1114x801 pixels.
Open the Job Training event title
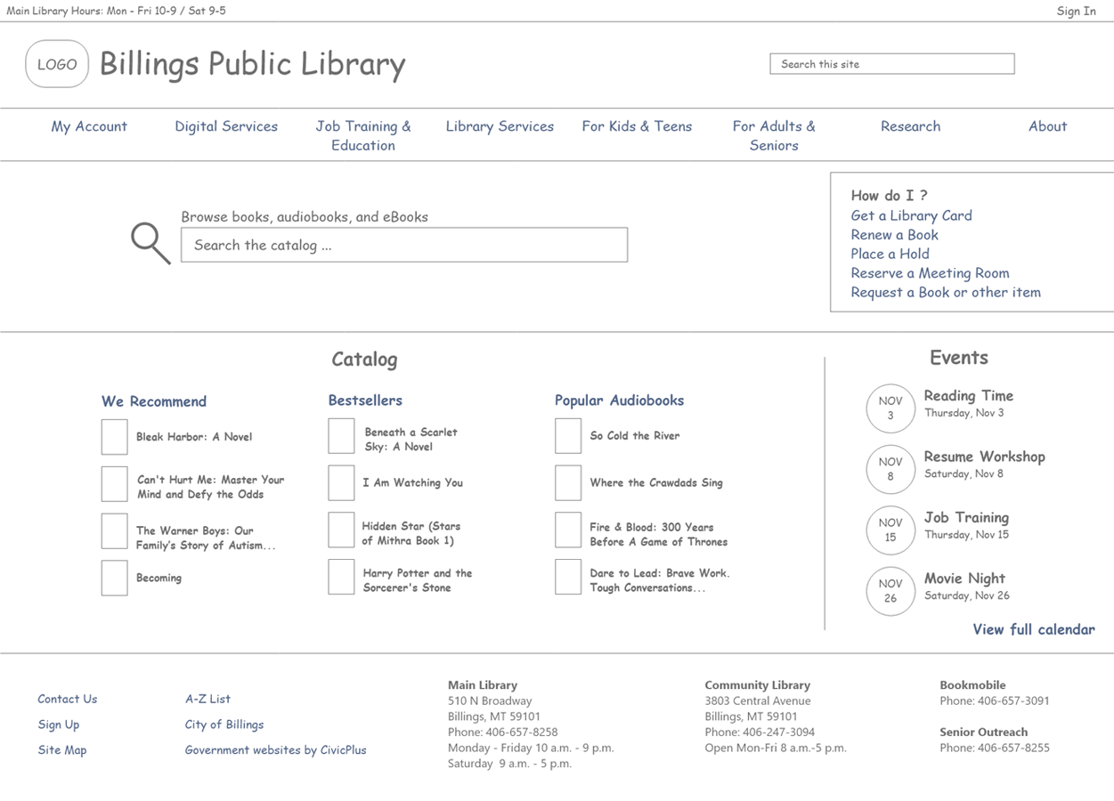coord(966,517)
